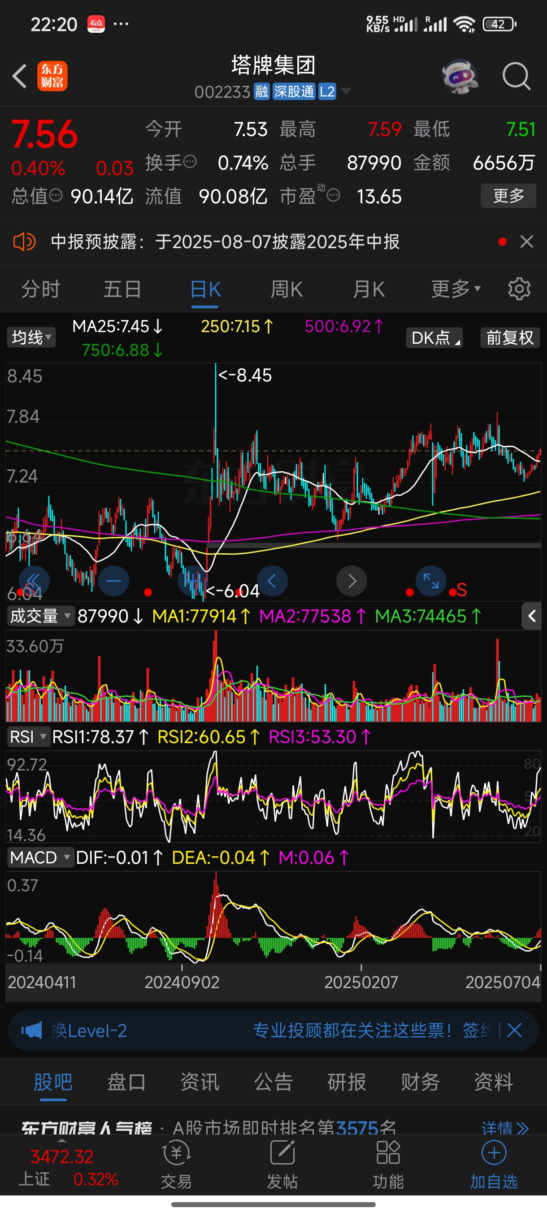Image resolution: width=547 pixels, height=1217 pixels.
Task: Select the 日K chart tab
Action: click(x=205, y=289)
